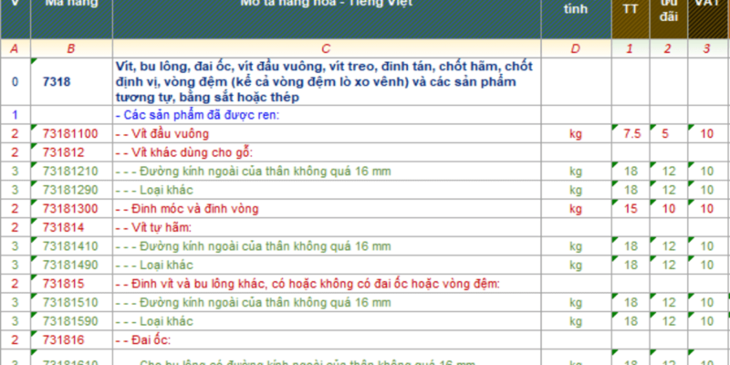Click the heading cell for code 7318
The image size is (730, 365).
click(x=57, y=81)
